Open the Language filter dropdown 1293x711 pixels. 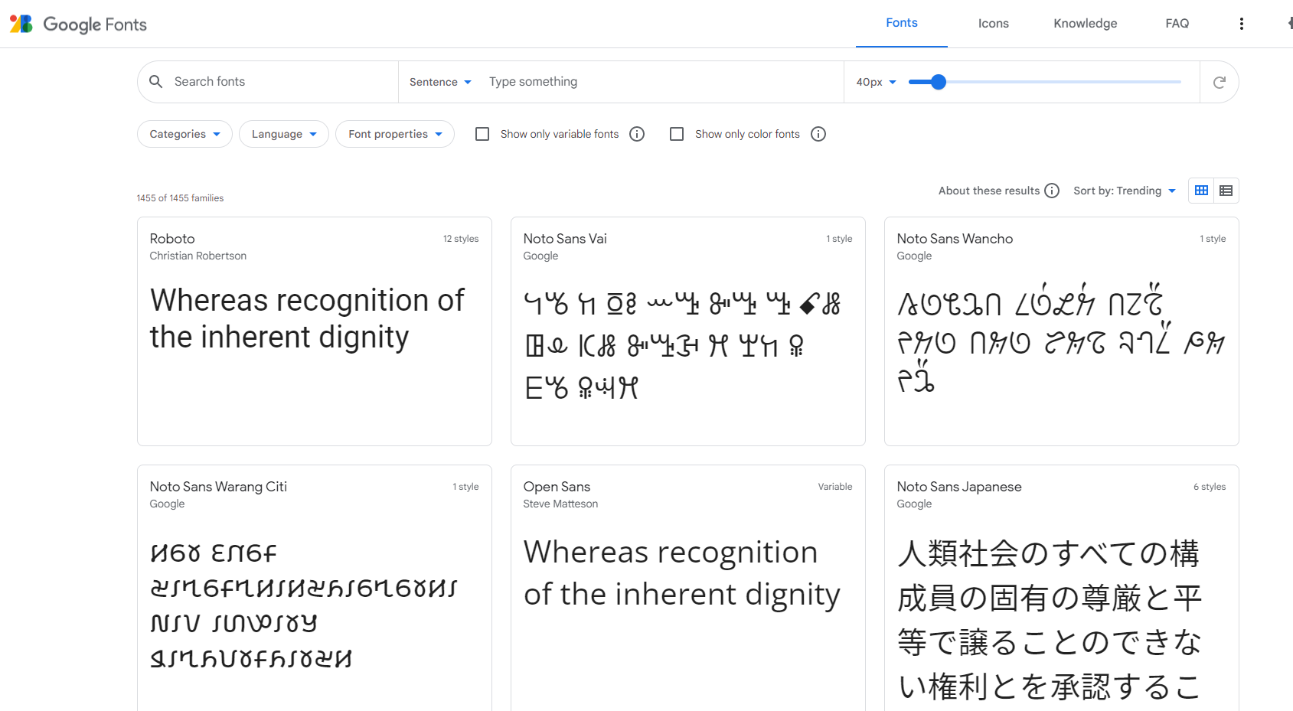coord(283,134)
